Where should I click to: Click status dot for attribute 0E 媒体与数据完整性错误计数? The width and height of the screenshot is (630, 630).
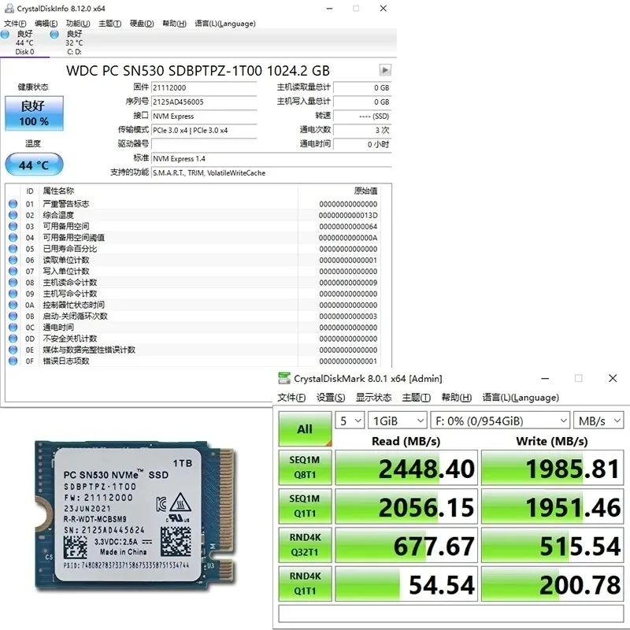pos(13,350)
